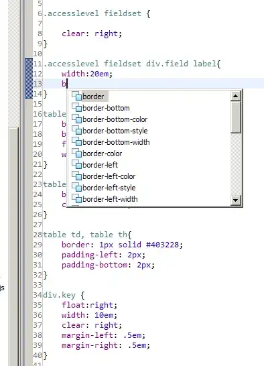Click the border-bottom-style property icon
Image resolution: width=264 pixels, height=366 pixels.
76,131
